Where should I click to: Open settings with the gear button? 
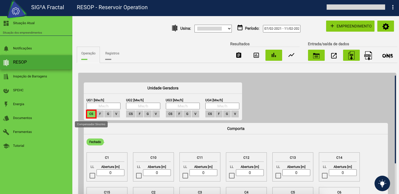tap(385, 26)
